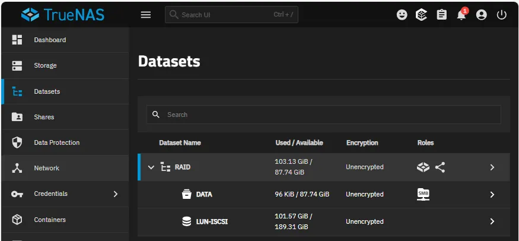Click the feedback smiley face icon

[x=402, y=15]
